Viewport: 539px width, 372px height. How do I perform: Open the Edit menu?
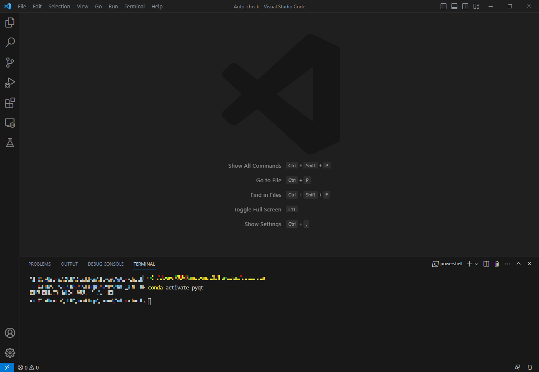click(37, 6)
